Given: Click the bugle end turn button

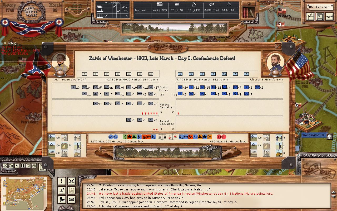Looking at the screenshot, I should point(329,16).
